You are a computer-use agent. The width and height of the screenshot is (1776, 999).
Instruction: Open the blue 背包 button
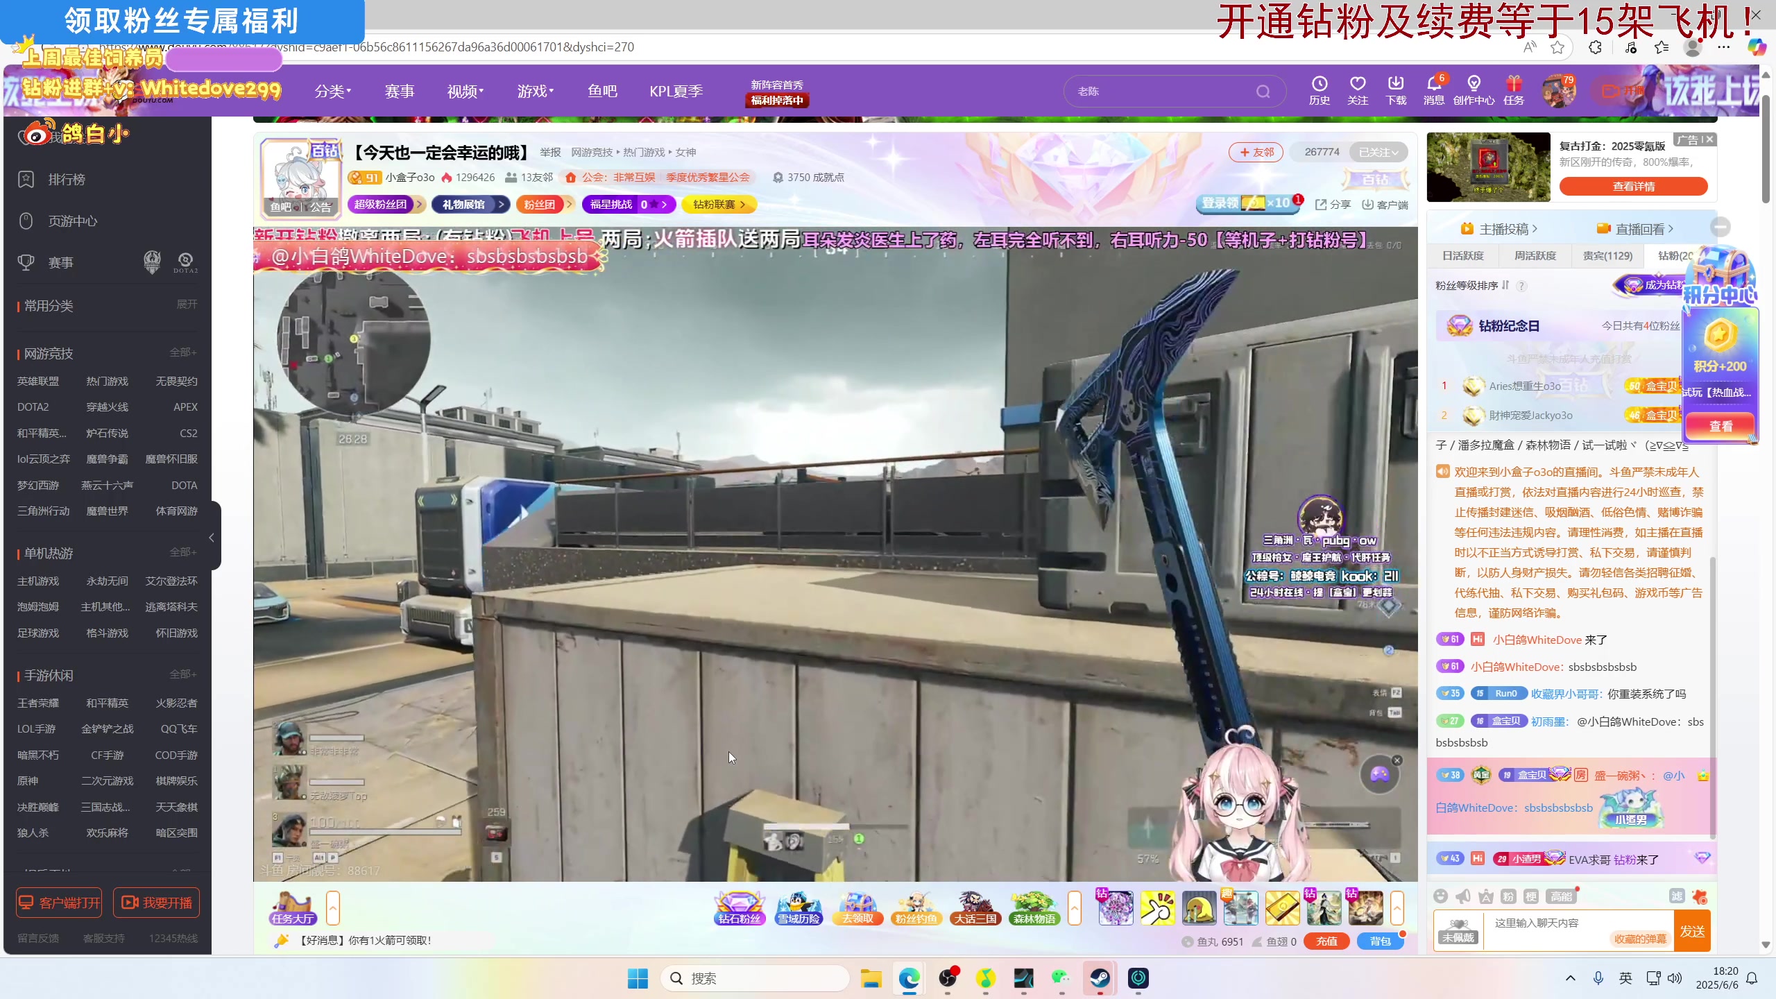click(x=1381, y=941)
